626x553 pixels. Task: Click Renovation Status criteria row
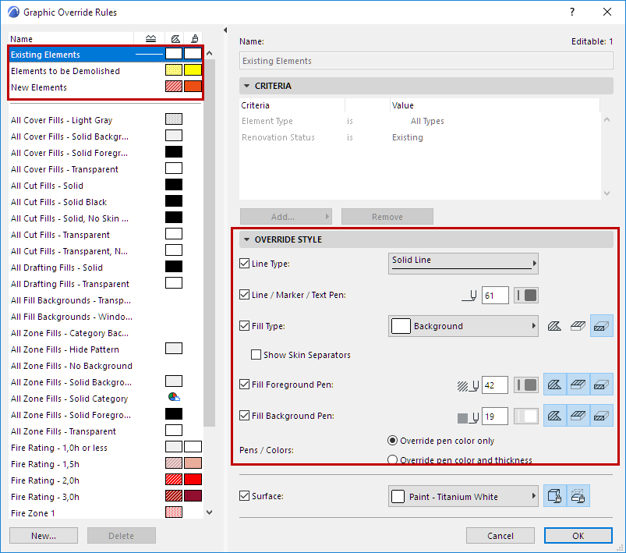(x=419, y=137)
